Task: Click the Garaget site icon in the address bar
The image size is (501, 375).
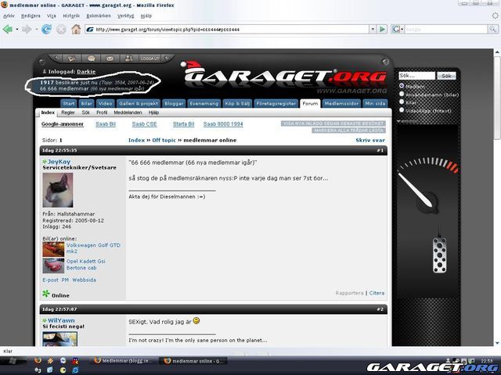Action: pos(90,30)
